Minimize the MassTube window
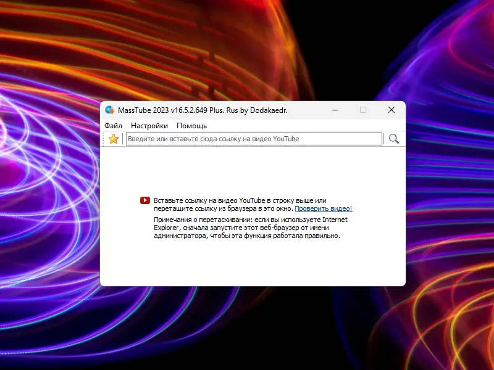This screenshot has width=494, height=370. click(335, 110)
